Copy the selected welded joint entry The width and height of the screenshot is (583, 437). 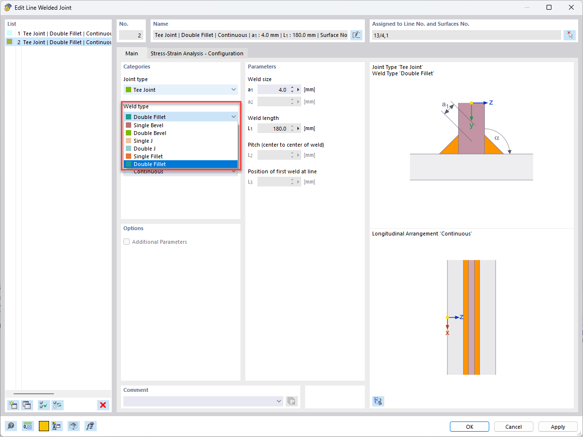coord(27,405)
